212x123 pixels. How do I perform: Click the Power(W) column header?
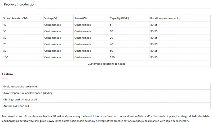point(81,18)
